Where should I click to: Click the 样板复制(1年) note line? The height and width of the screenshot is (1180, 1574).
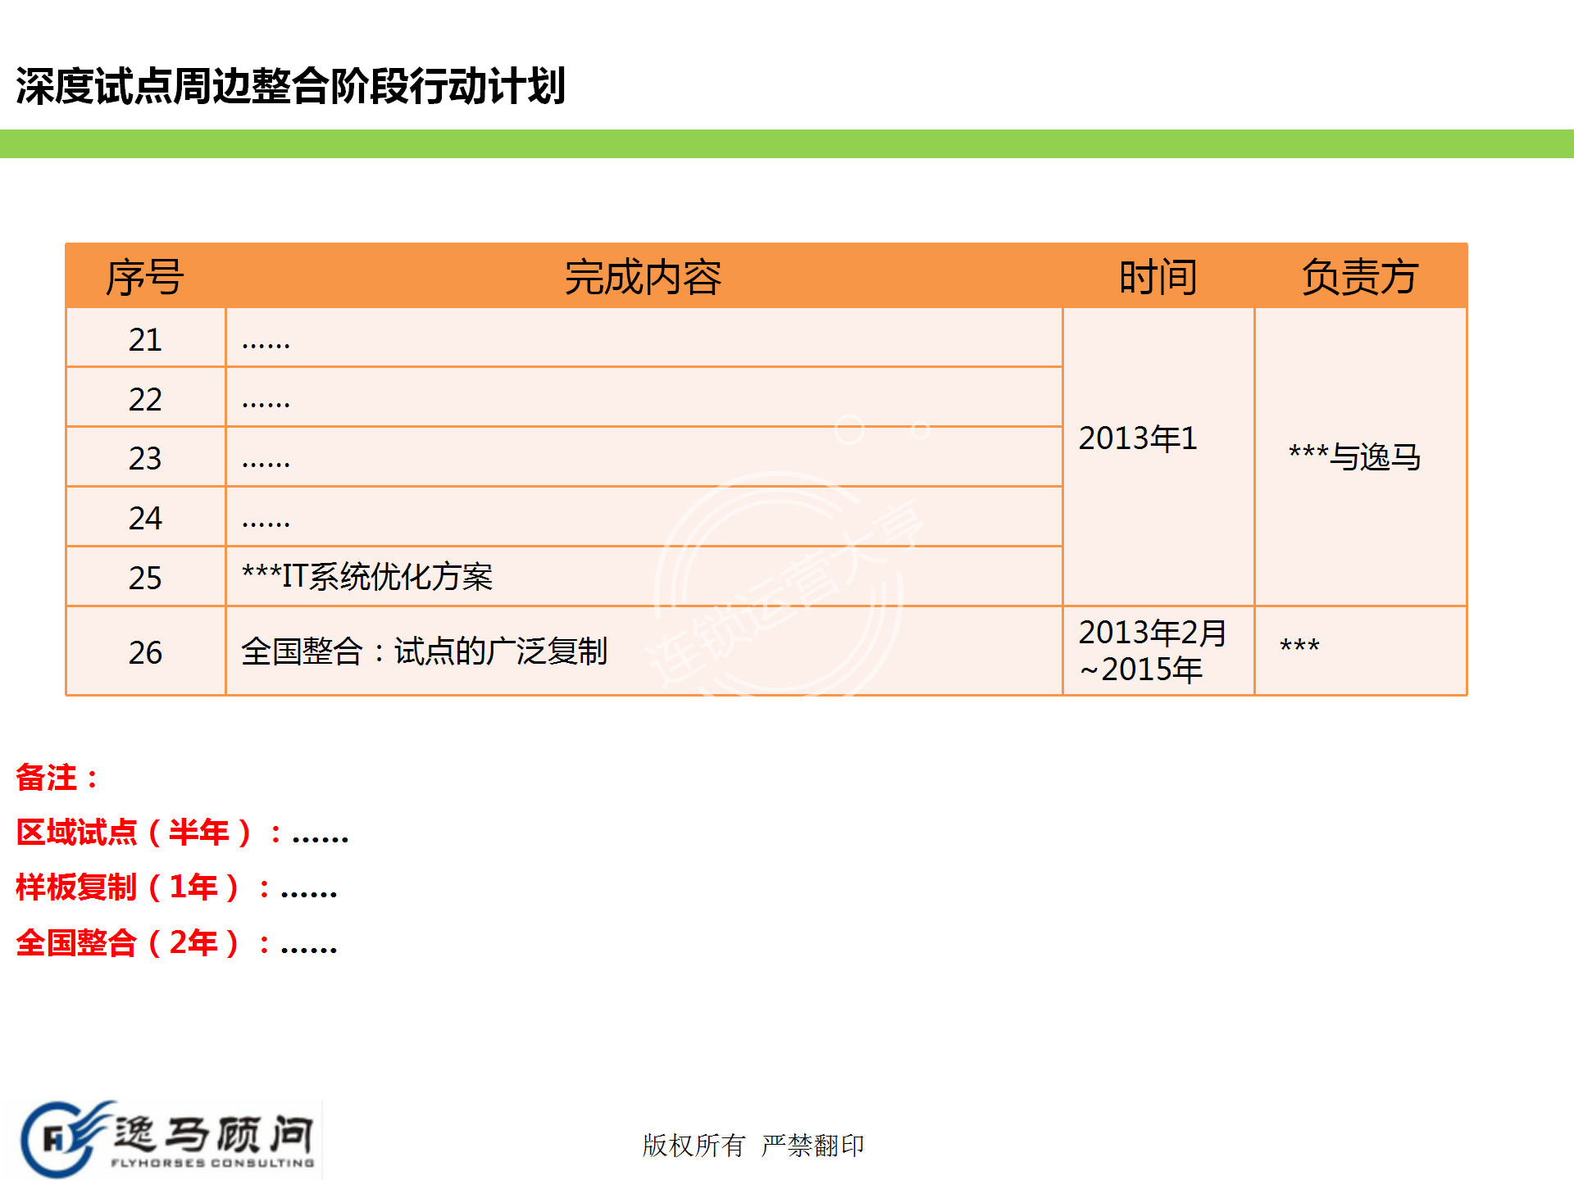tap(176, 887)
